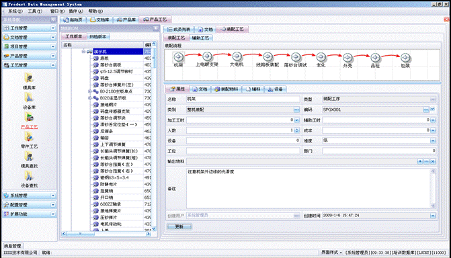Switch to the 装配物料 tab
451x258 pixels.
click(227, 89)
